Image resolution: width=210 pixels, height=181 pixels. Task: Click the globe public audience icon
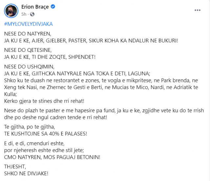click(32, 14)
